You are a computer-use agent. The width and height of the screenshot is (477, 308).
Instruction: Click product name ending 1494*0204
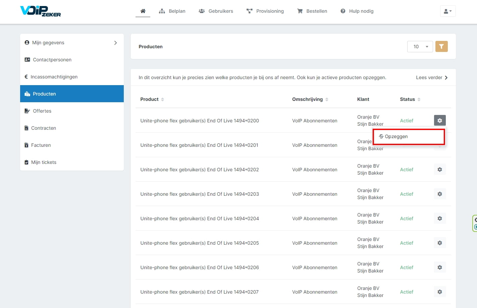click(200, 219)
